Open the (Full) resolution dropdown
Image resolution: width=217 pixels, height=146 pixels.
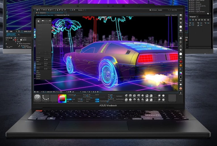[63, 92]
